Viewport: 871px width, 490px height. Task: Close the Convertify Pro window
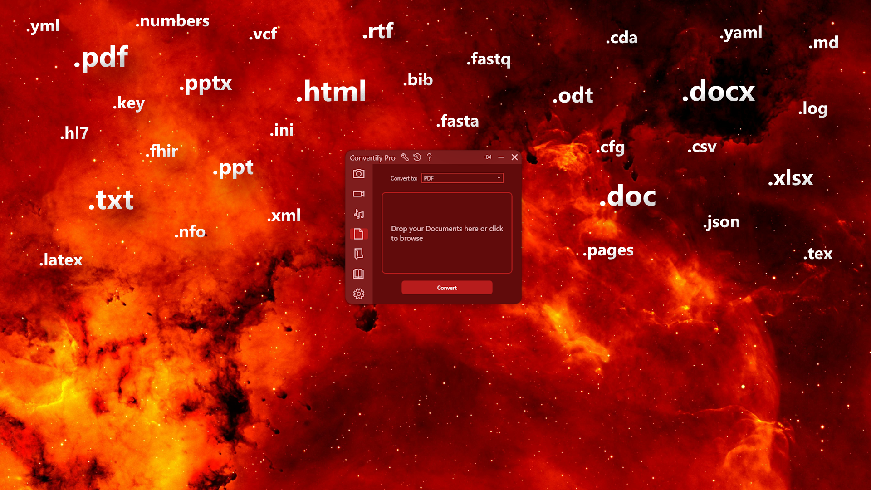tap(514, 157)
